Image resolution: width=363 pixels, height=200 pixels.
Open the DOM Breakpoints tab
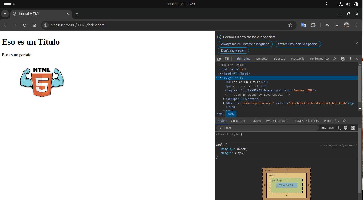[306, 121]
